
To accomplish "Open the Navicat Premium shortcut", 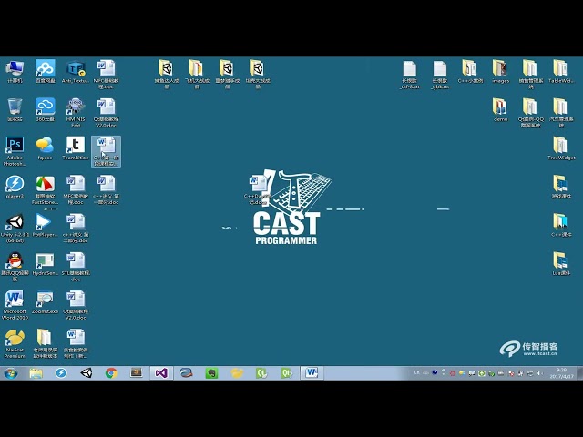I will pos(15,339).
